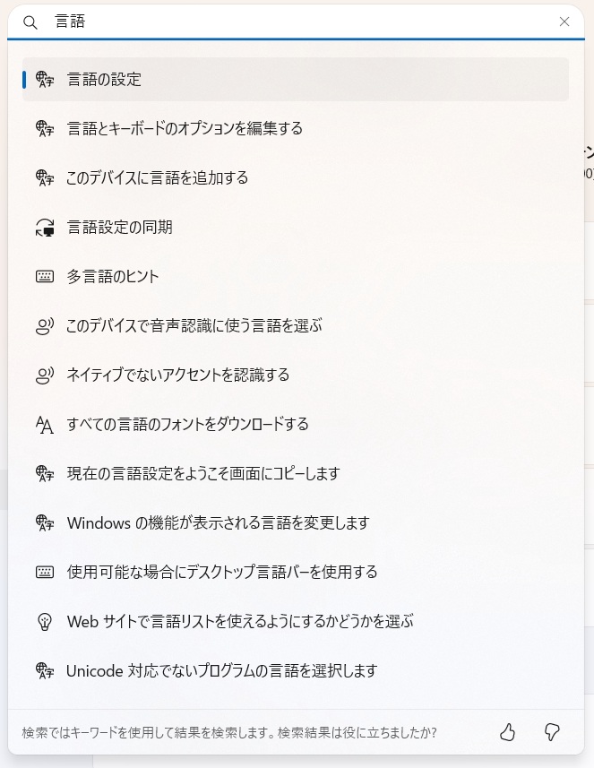594x768 pixels.
Task: Click the keyboard icon beside 多言語のヒント
Action: pos(45,277)
